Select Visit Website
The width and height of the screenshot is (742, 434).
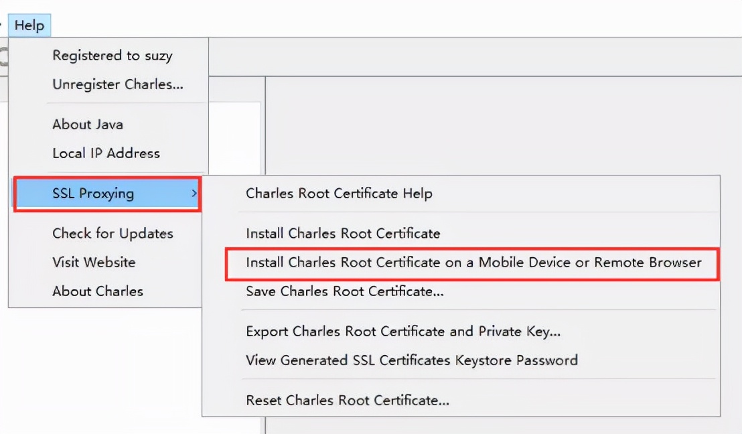pos(106,262)
